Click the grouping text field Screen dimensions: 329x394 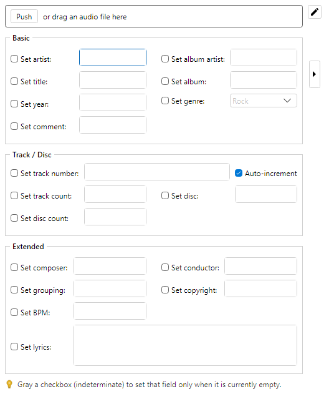pos(110,288)
